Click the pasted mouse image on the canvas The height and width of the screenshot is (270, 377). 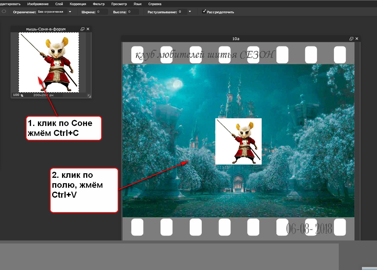pyautogui.click(x=238, y=141)
